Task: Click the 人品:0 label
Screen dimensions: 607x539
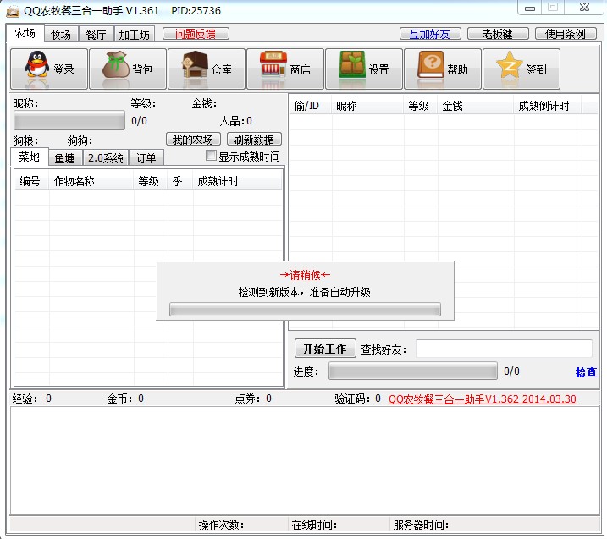Action: 235,121
